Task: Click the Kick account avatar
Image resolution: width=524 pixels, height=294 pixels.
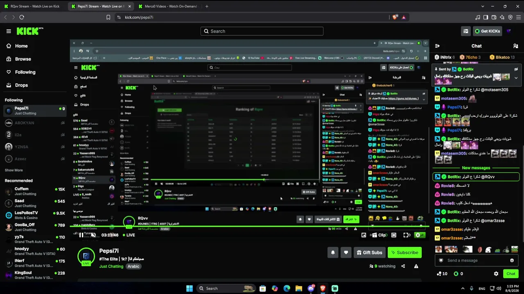Action: coord(509,31)
